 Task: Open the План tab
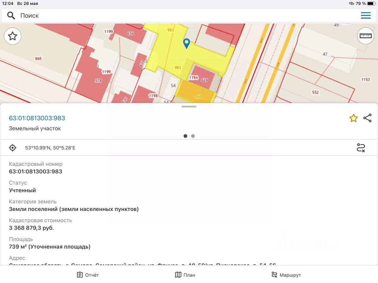point(185,275)
